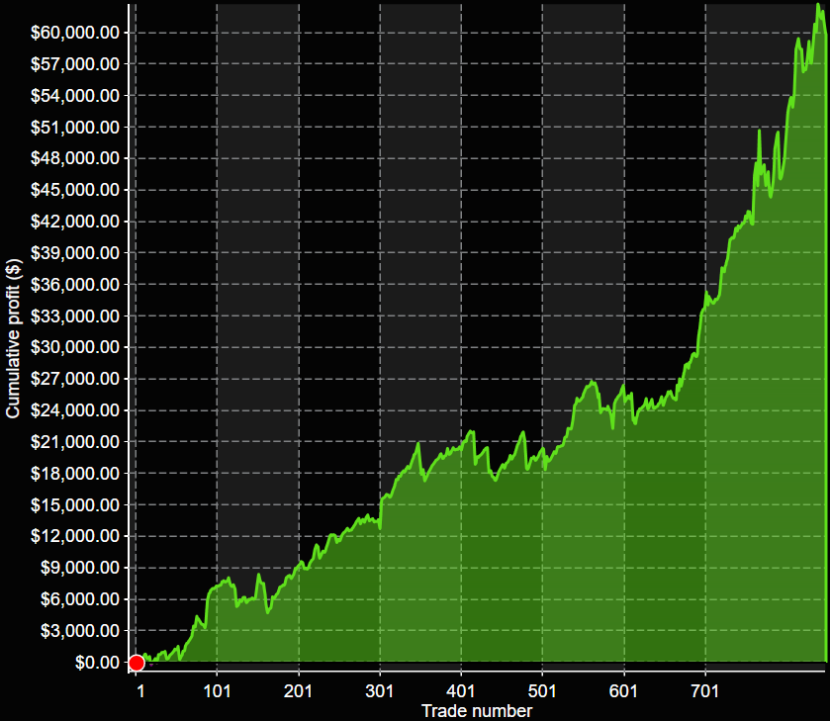The width and height of the screenshot is (830, 721).
Task: Click the equity curve's highest peak above $60,000
Action: tap(817, 6)
